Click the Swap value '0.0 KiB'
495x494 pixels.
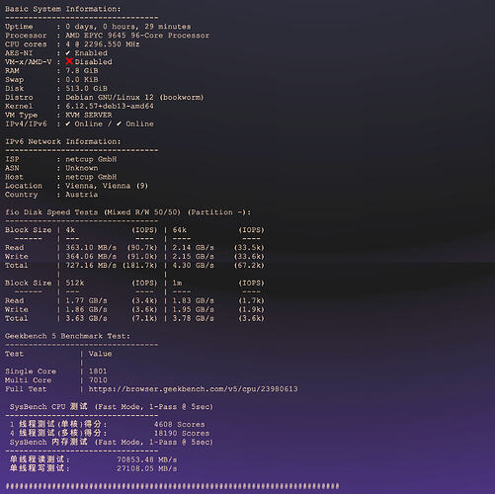point(82,80)
